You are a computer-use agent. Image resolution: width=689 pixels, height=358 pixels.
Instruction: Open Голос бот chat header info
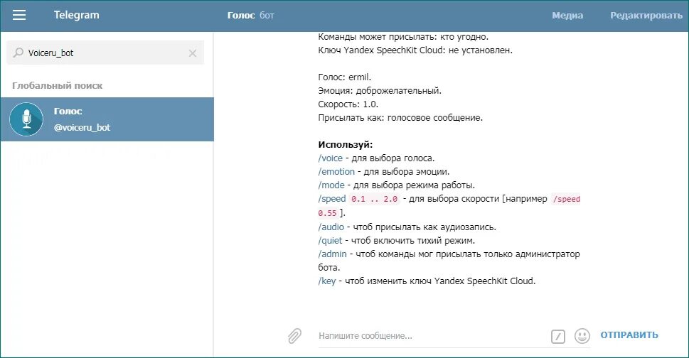(x=250, y=16)
